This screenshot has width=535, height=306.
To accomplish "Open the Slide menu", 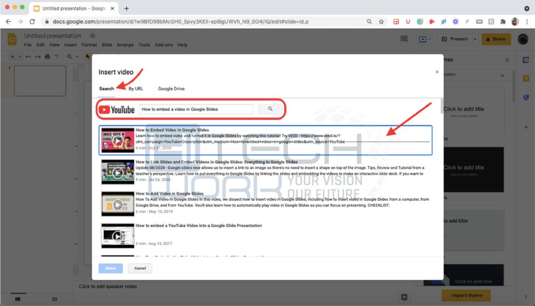I will coord(107,45).
